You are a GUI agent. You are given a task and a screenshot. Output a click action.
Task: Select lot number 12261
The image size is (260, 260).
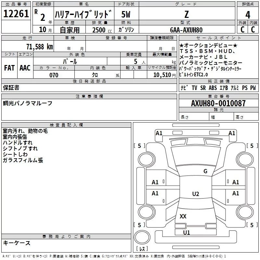16,14
